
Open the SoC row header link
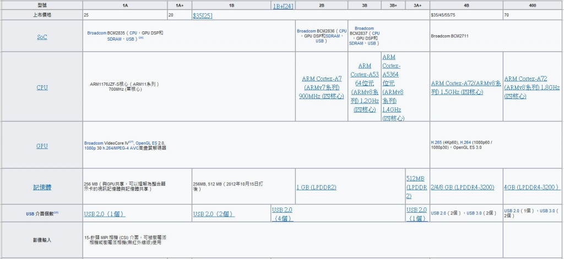click(x=42, y=37)
